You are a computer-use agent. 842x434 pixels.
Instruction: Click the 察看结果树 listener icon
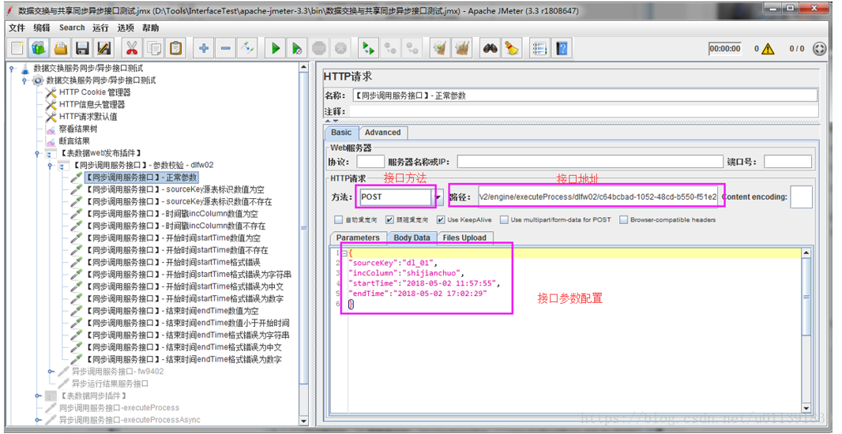[51, 129]
